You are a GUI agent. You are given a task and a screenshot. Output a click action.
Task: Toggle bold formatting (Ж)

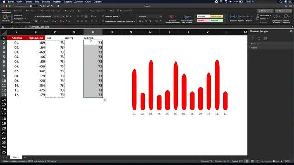point(36,21)
